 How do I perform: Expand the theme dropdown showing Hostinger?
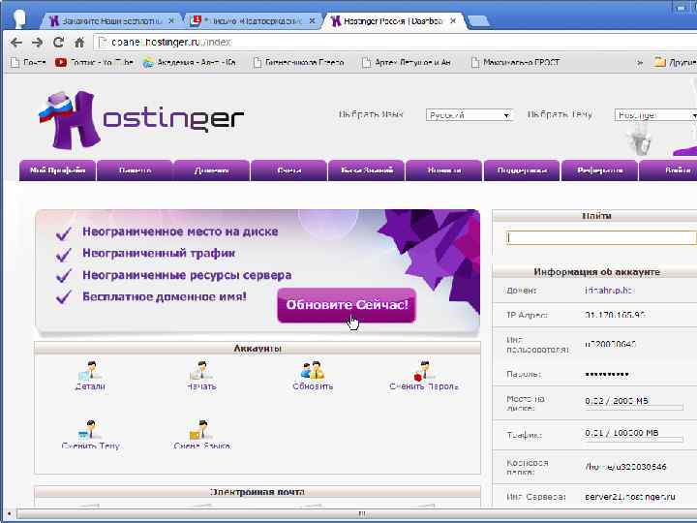point(655,115)
